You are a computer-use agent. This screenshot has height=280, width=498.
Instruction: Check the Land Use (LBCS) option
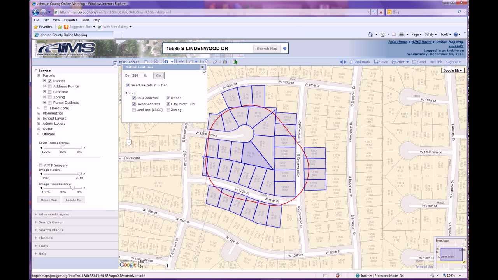pyautogui.click(x=134, y=110)
